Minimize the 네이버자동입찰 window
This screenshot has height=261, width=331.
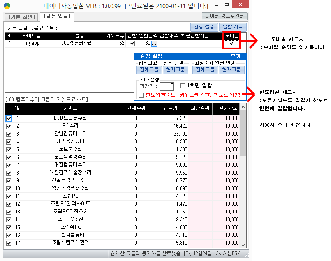coord(216,5)
